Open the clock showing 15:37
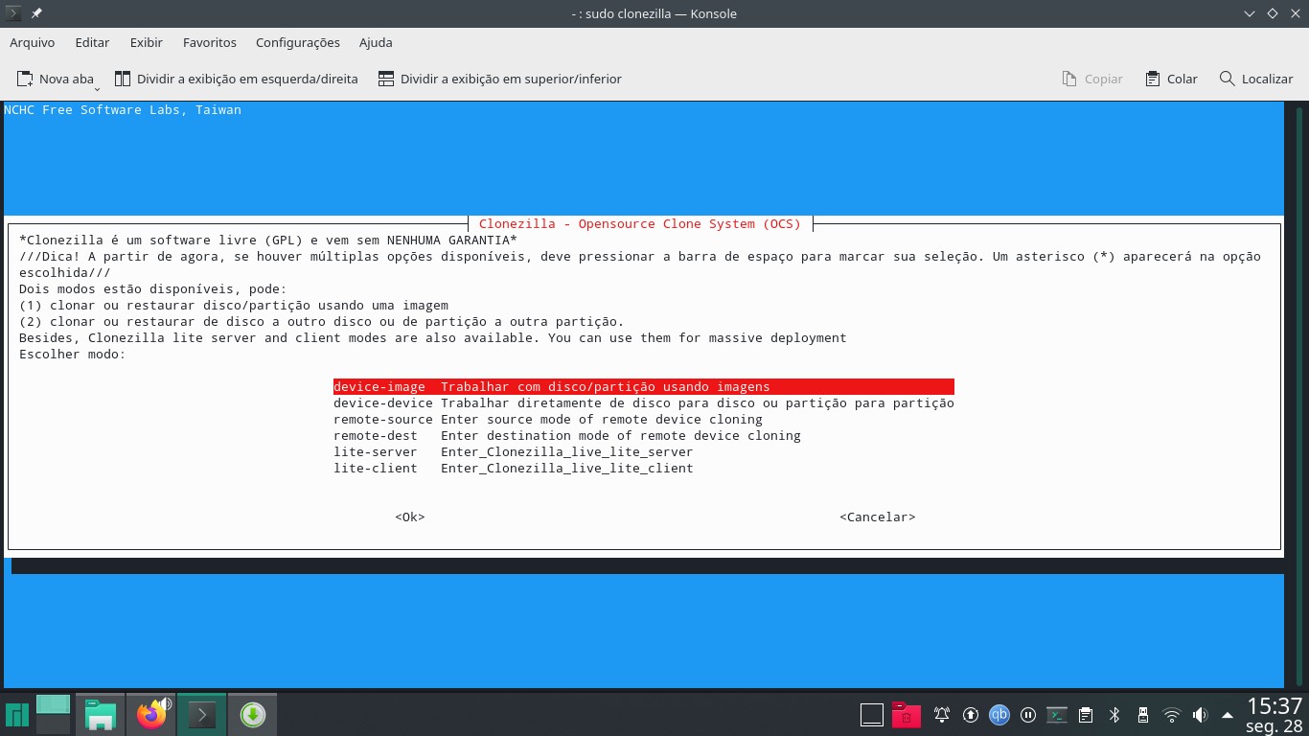This screenshot has width=1309, height=736. 1275,715
